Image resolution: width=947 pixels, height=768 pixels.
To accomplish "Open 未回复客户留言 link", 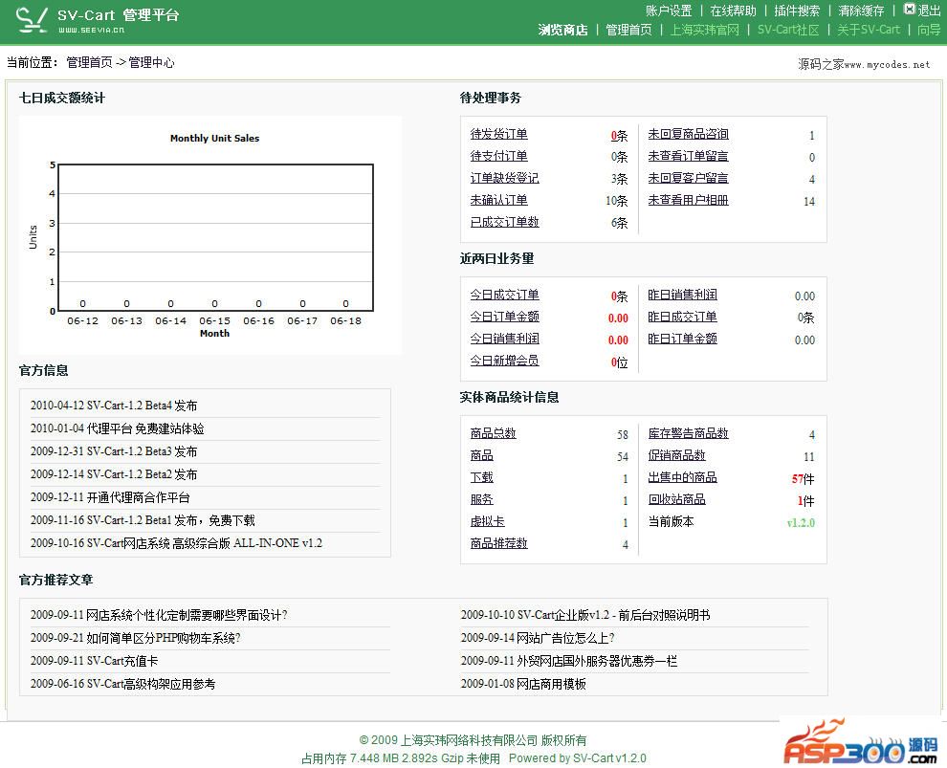I will tap(688, 178).
